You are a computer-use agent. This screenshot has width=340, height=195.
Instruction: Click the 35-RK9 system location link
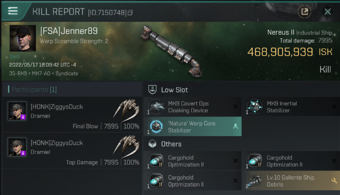[18, 74]
